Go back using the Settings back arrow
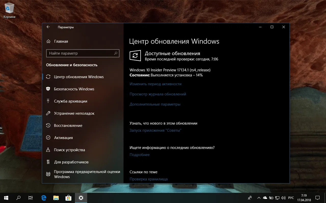 (48, 27)
